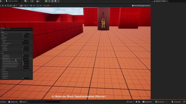Open the Selection Mode dropdown

coord(13,1)
